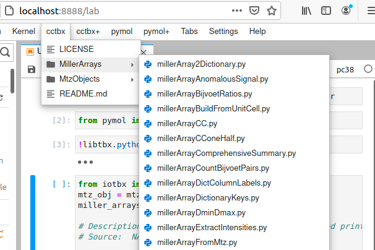Open the Firefox page actions (three dots) menu
The height and width of the screenshot is (250, 375).
[237, 11]
